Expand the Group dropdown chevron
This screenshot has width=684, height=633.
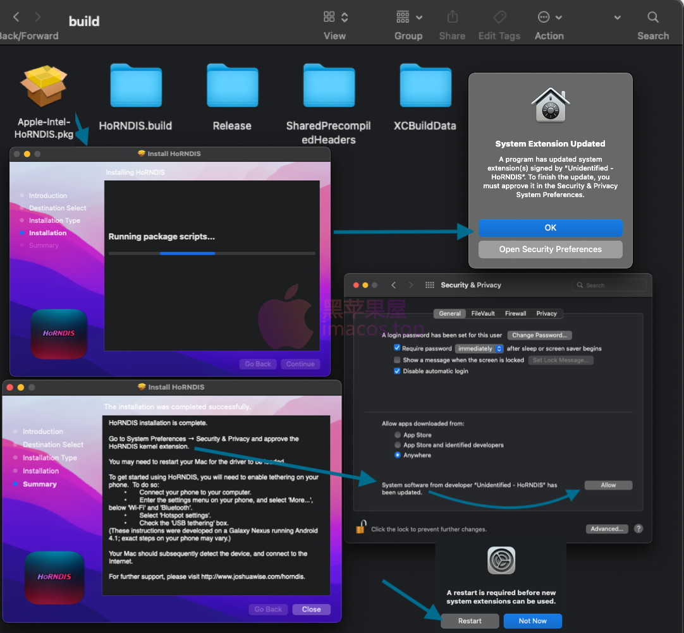(x=419, y=18)
